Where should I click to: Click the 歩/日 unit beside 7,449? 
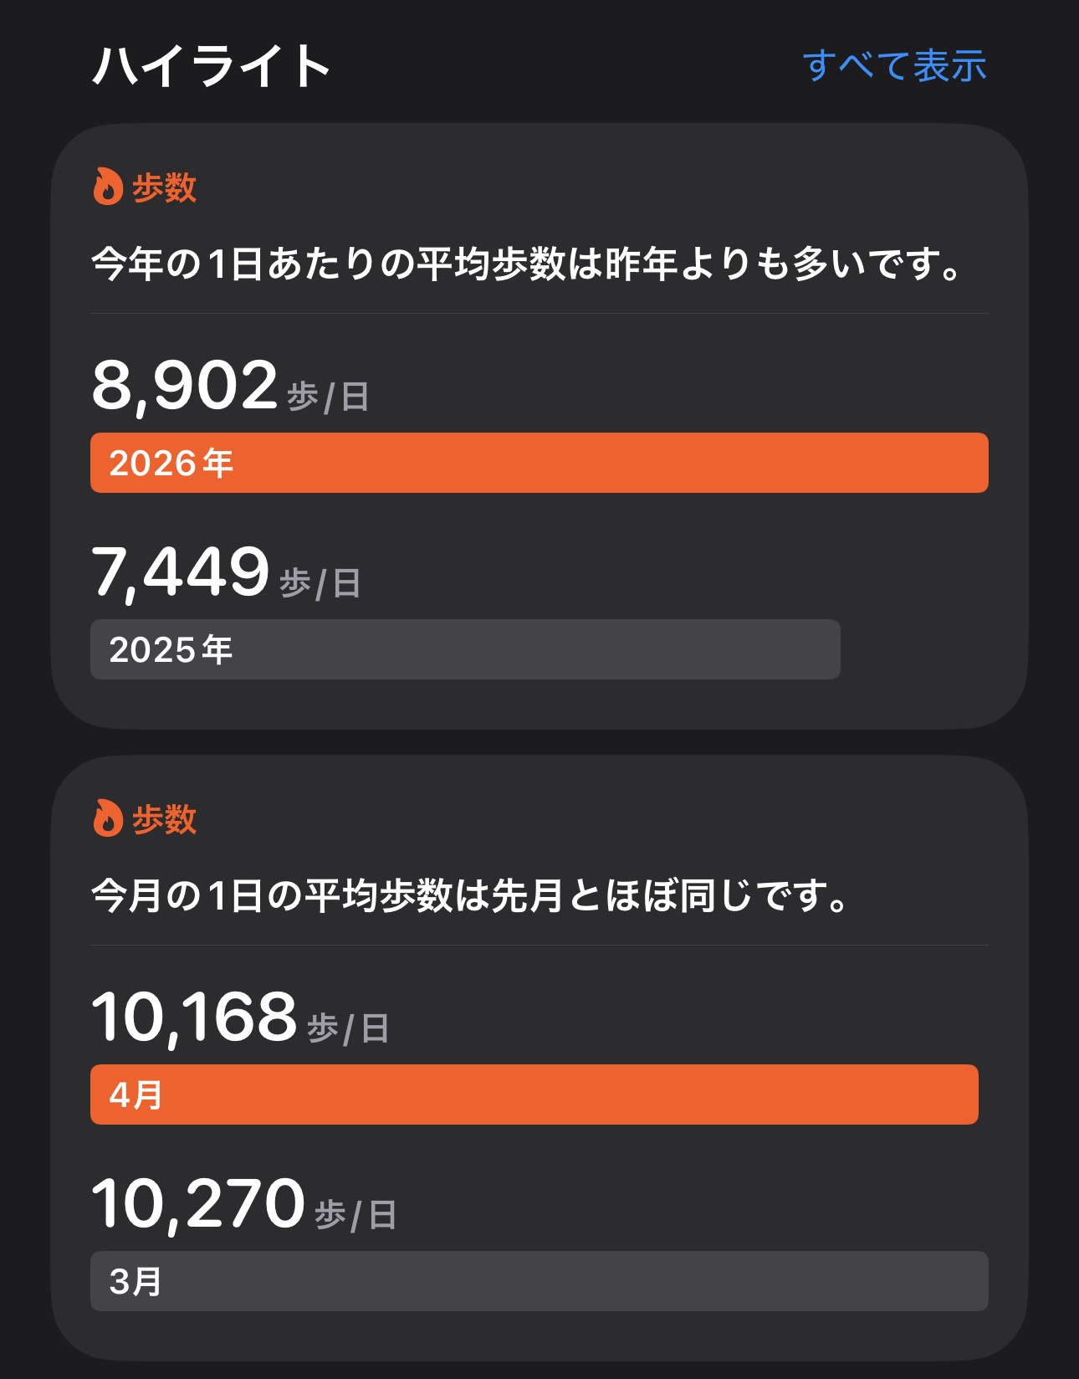pyautogui.click(x=320, y=583)
